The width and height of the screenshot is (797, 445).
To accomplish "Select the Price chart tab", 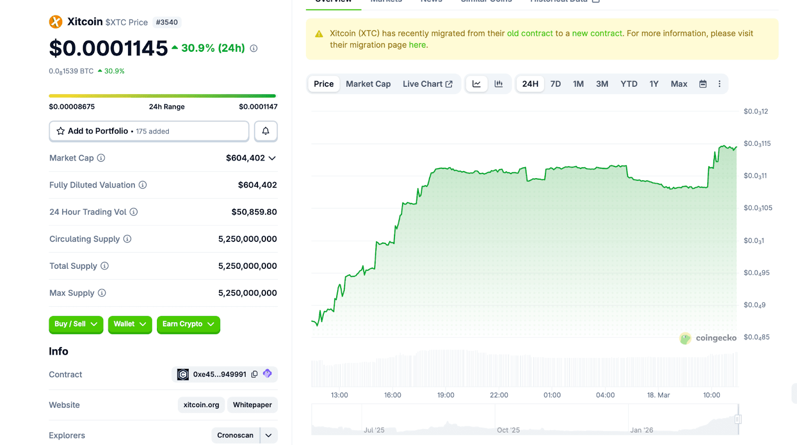I will pos(324,84).
